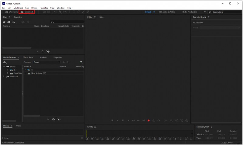Click the import download icon in Media Browser
The image size is (243, 145).
pyautogui.click(x=5, y=62)
